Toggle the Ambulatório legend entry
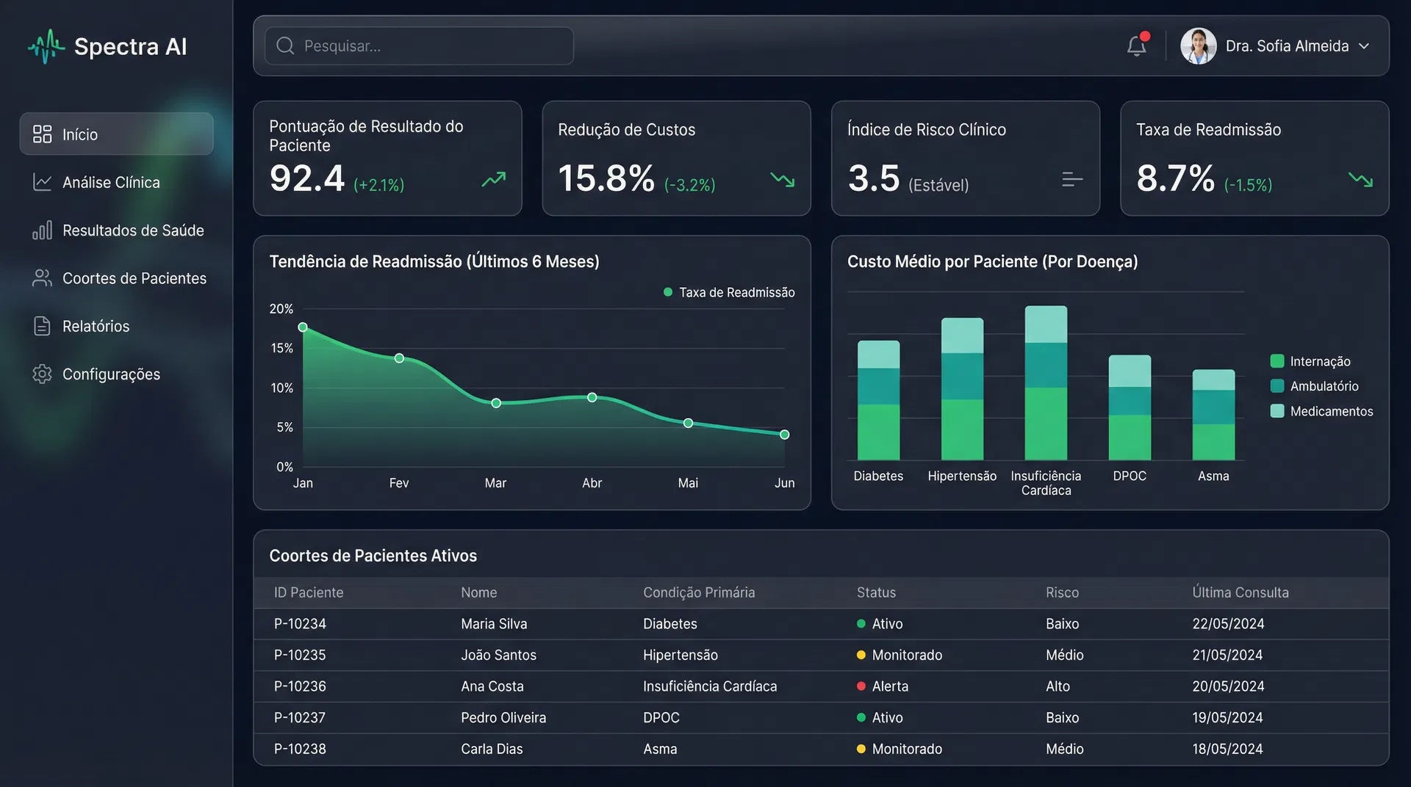This screenshot has height=787, width=1411. click(1321, 386)
